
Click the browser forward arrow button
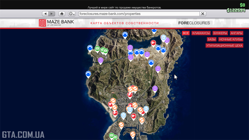click(52, 14)
